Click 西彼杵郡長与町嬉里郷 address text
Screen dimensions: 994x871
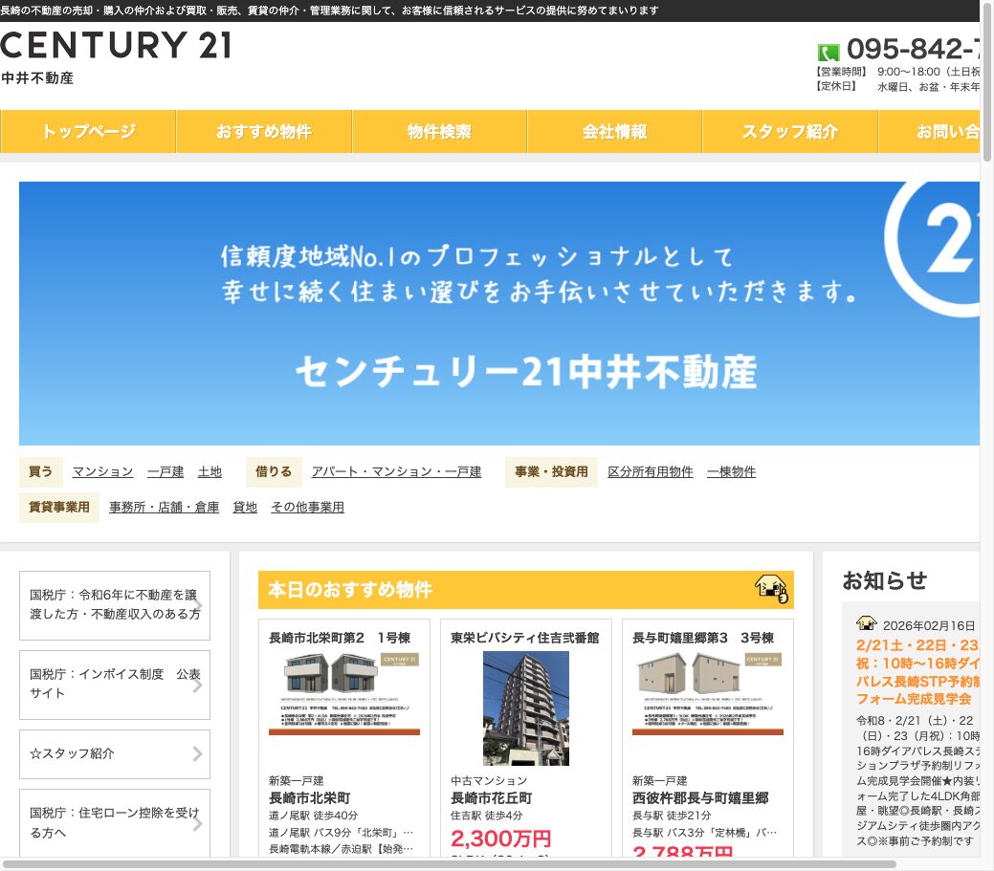pyautogui.click(x=700, y=798)
